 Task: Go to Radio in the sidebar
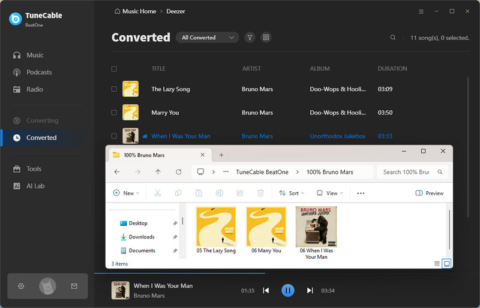(28, 89)
